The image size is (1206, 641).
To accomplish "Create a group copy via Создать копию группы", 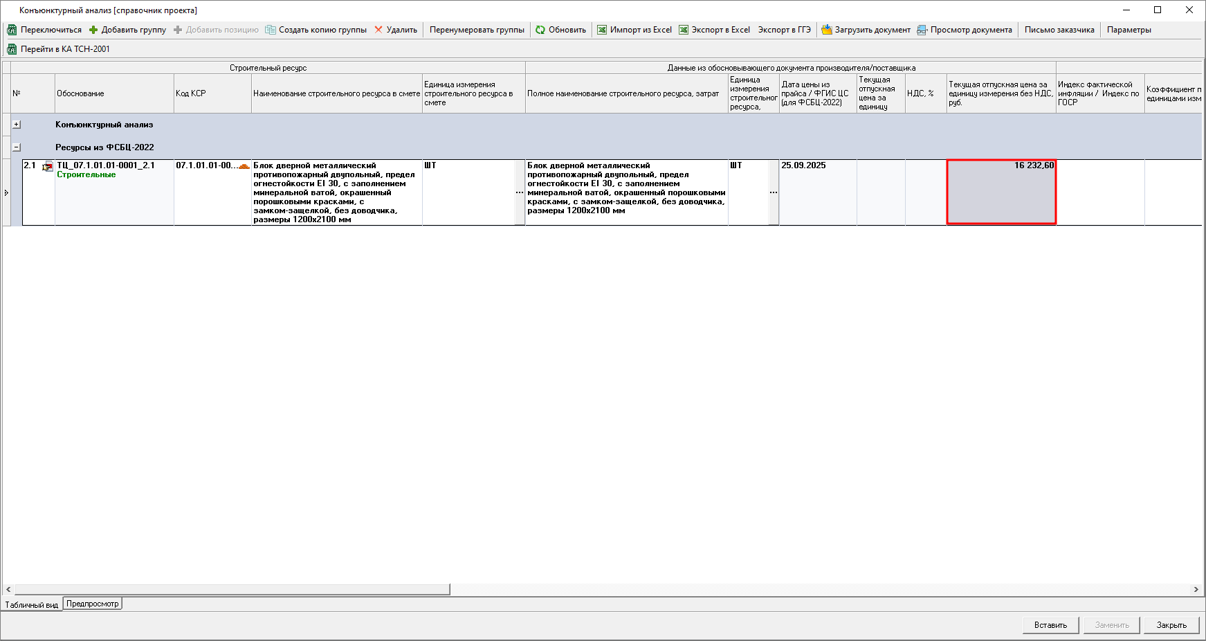I will point(271,30).
